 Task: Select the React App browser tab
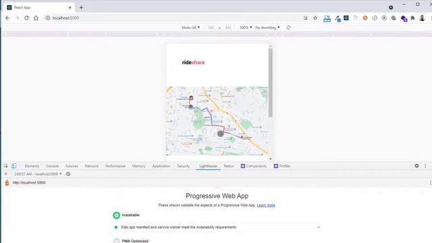(x=38, y=7)
